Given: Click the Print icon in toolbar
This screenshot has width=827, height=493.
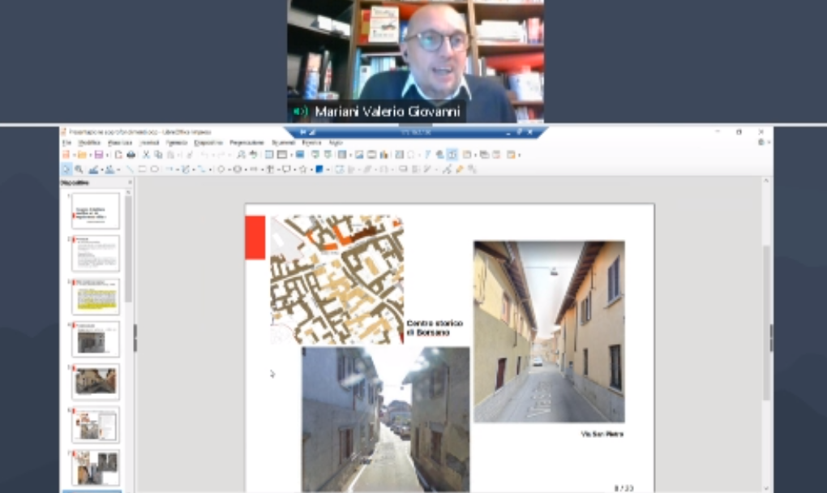Looking at the screenshot, I should (131, 155).
